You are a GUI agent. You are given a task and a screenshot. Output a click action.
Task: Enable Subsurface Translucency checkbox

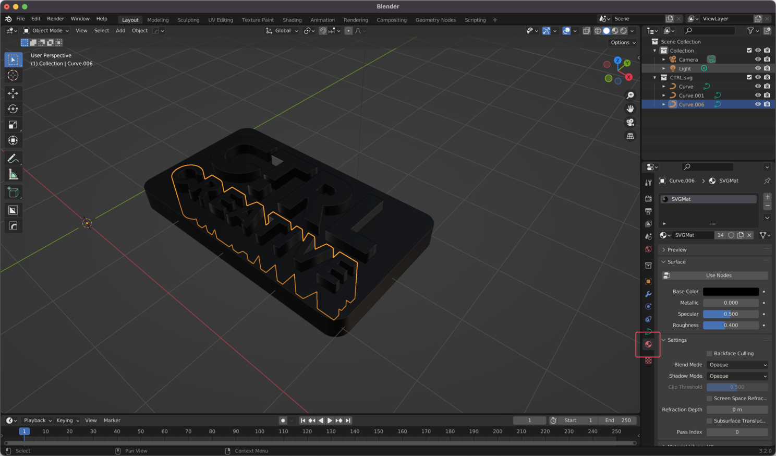709,421
